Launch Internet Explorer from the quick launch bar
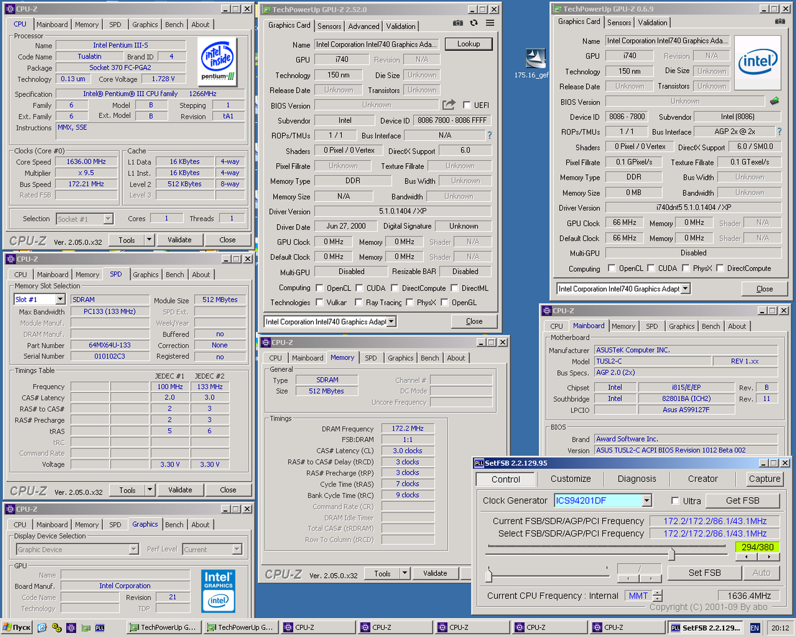Screen dimensions: 796x637 tap(42, 628)
